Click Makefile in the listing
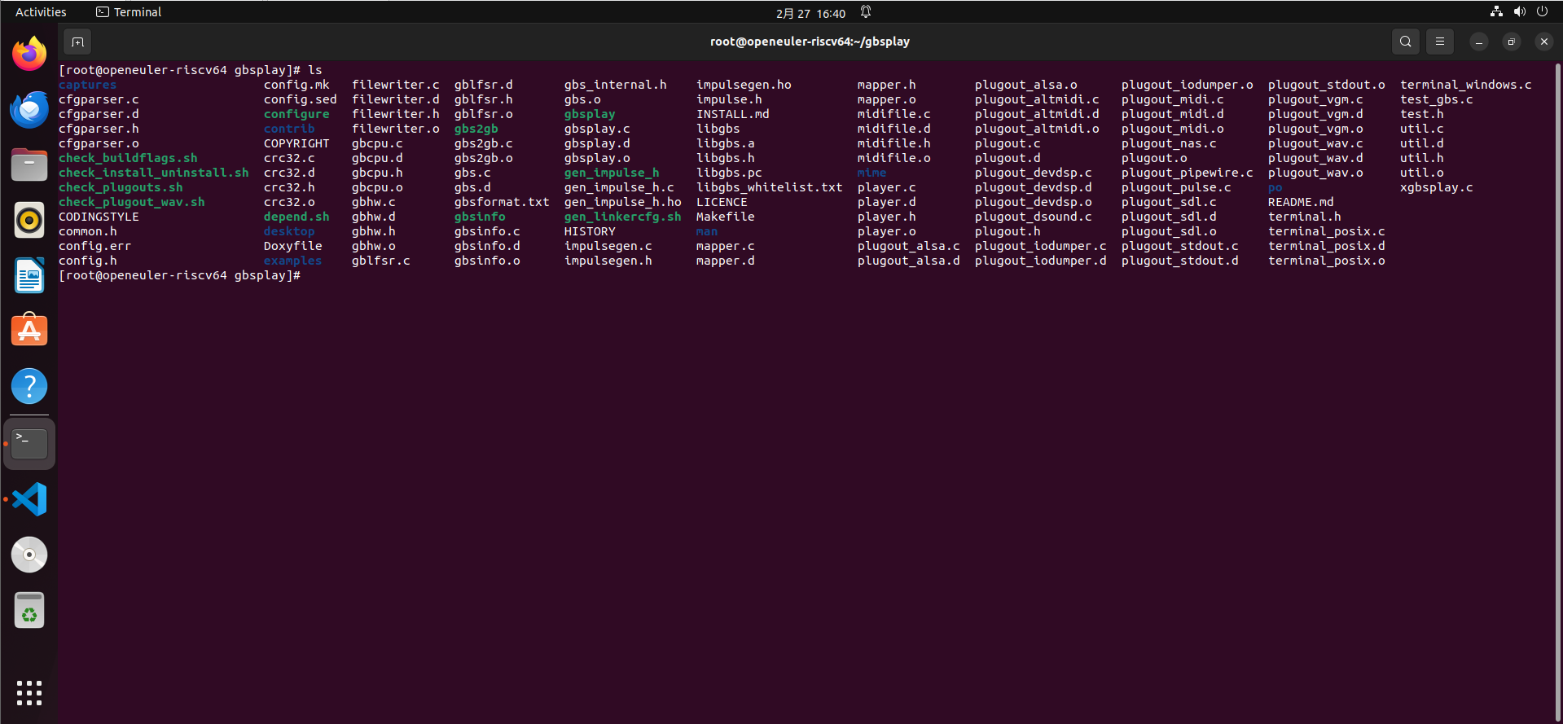Screen dimensions: 1563x724 [726, 217]
